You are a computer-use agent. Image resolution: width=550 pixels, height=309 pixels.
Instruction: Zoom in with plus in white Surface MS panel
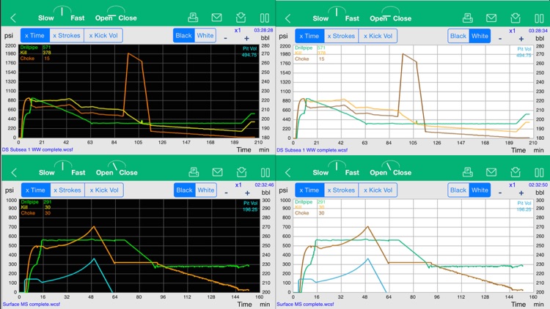tap(521, 193)
